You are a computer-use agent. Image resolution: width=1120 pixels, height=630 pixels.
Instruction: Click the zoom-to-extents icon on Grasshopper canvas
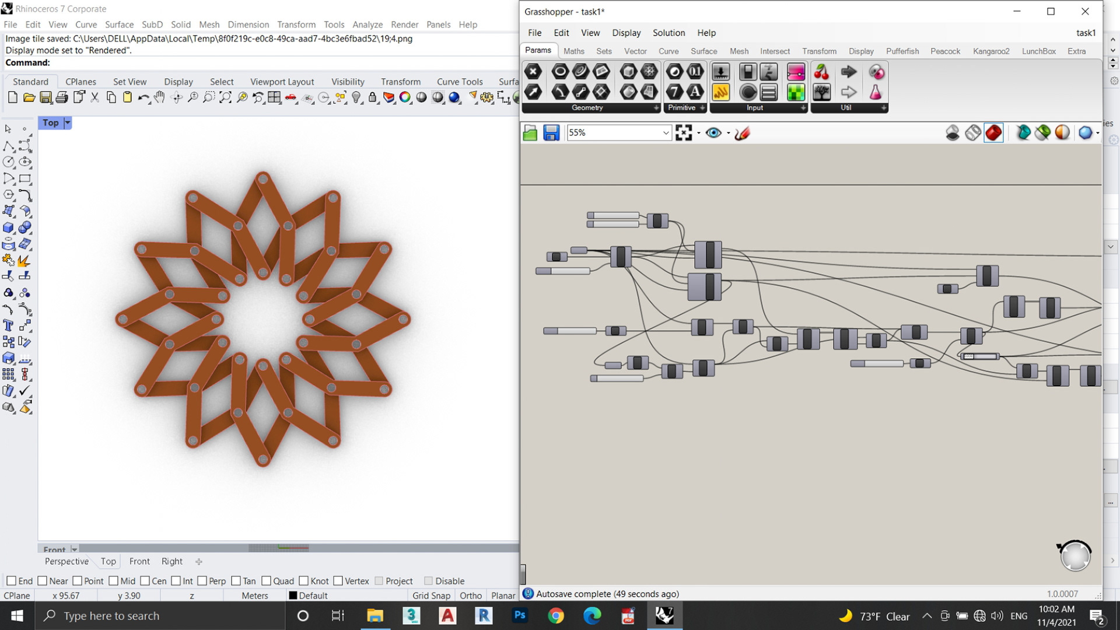pyautogui.click(x=684, y=132)
